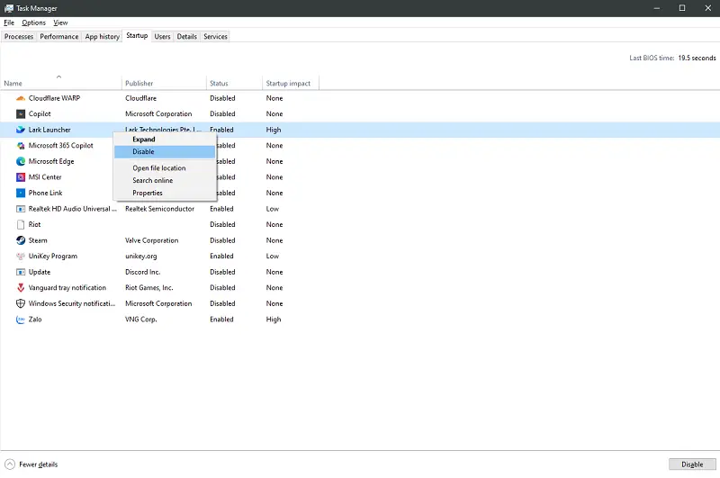Click Lark Launcher's High impact value
Viewport: 720px width, 478px height.
pos(274,130)
